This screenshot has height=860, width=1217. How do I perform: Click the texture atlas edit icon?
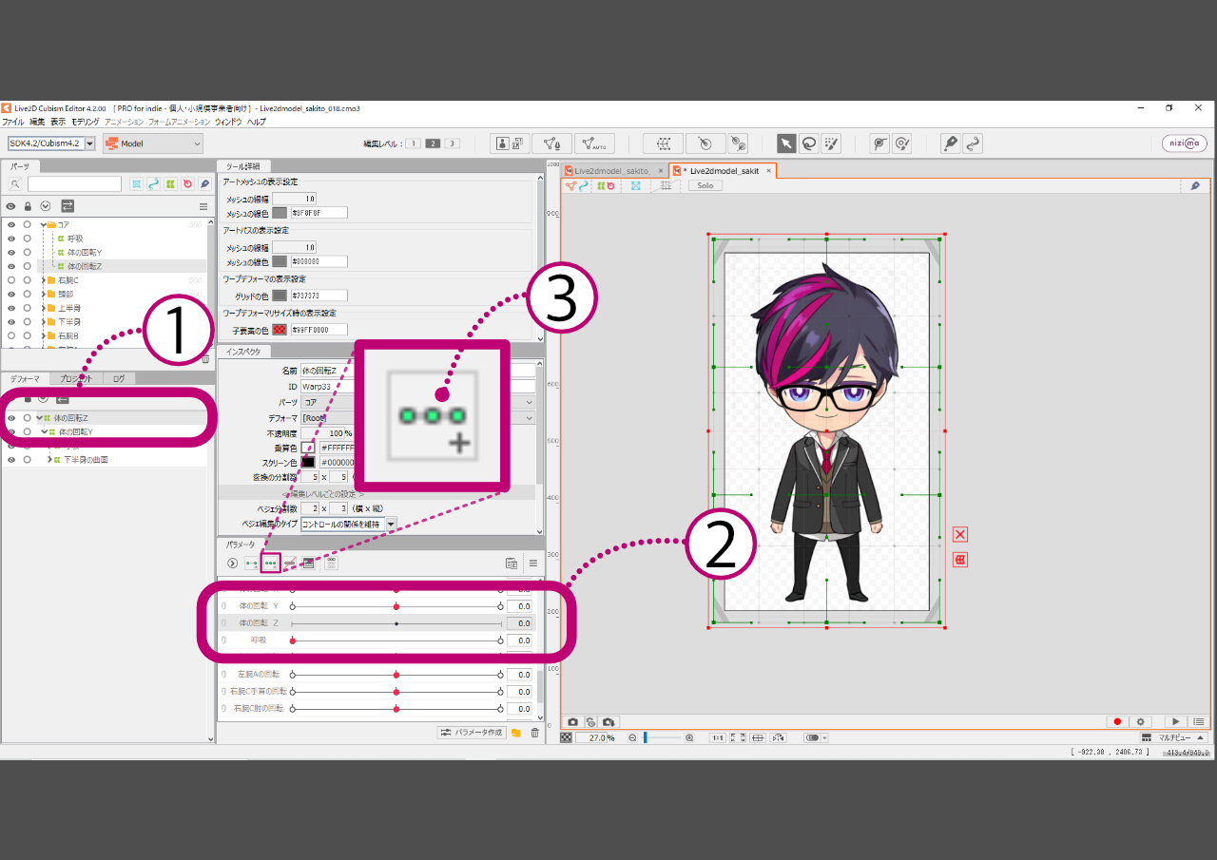511,143
